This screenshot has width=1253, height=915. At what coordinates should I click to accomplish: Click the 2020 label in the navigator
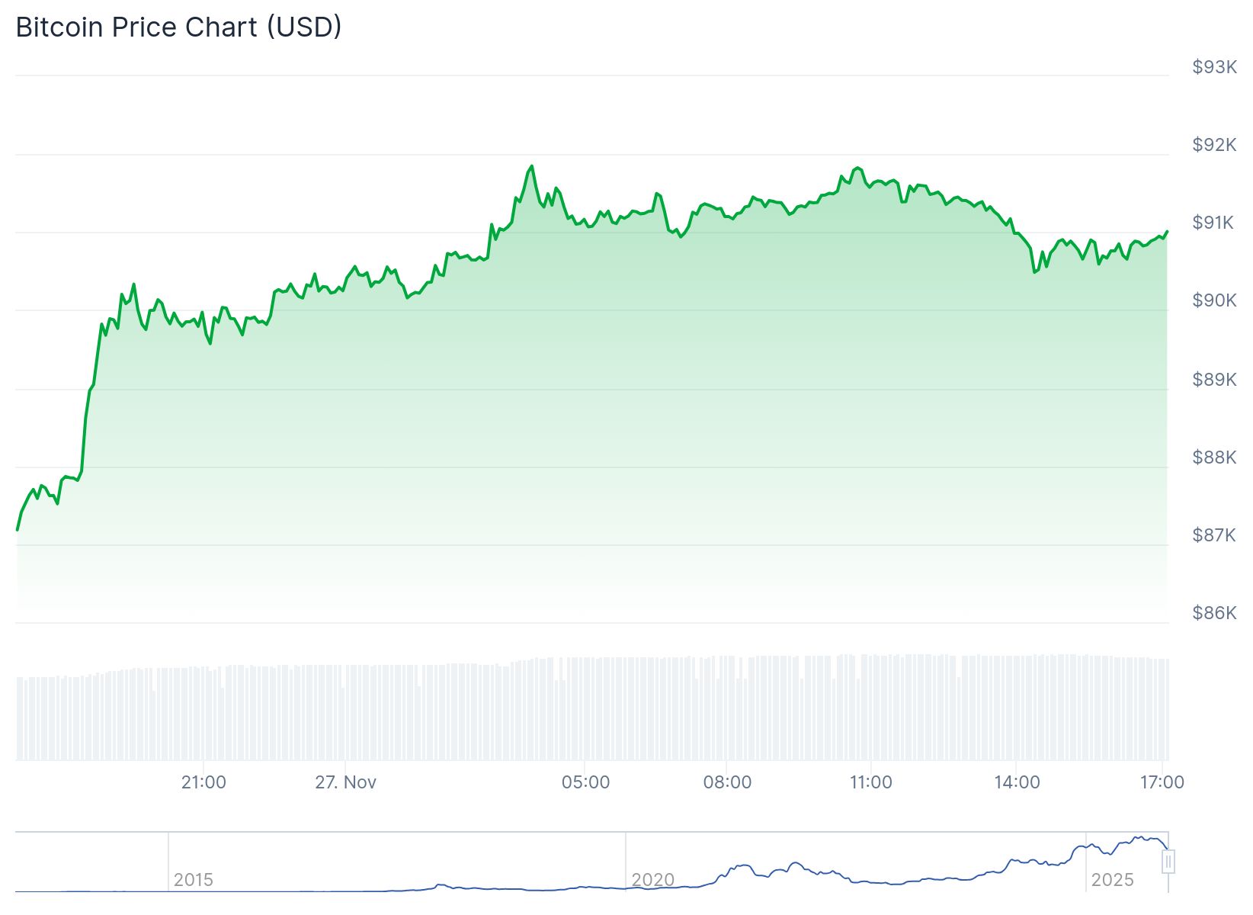pos(653,880)
